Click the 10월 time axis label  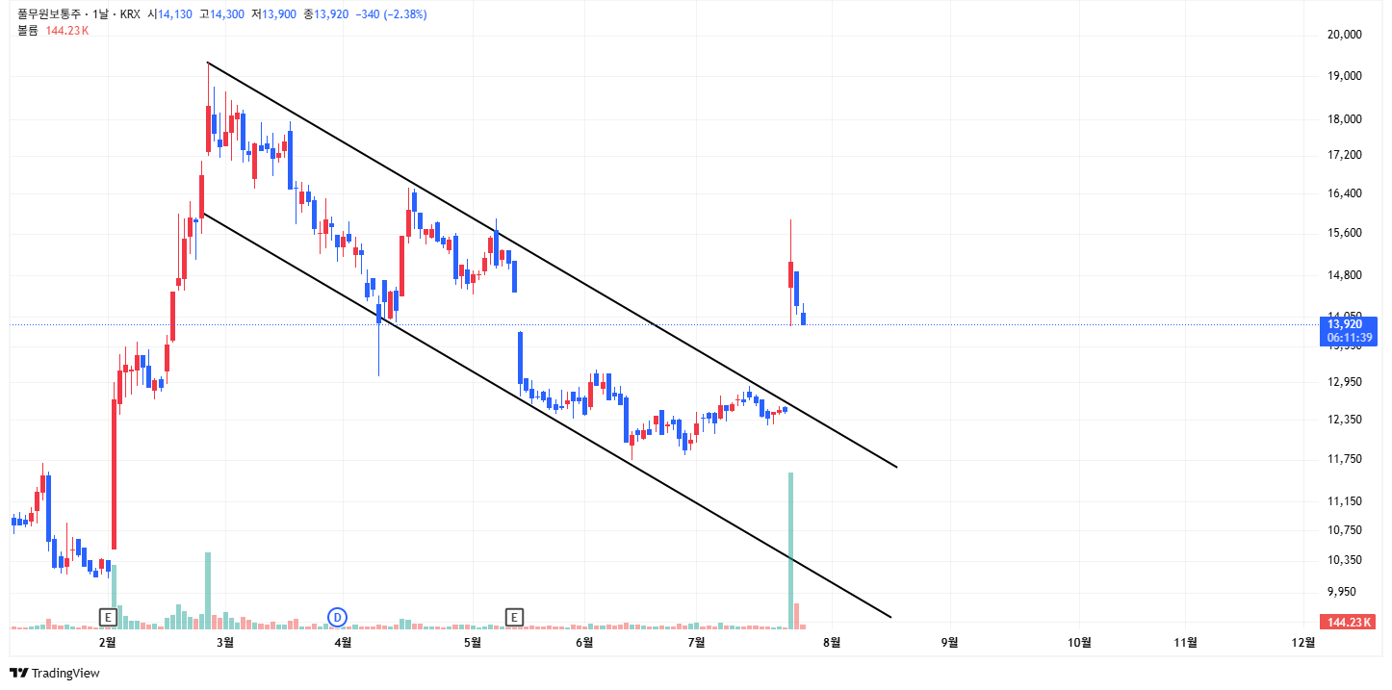tap(1080, 642)
